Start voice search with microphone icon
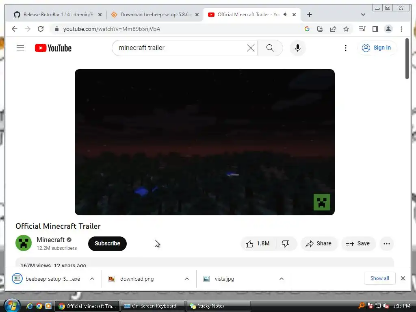416x312 pixels. 298,48
